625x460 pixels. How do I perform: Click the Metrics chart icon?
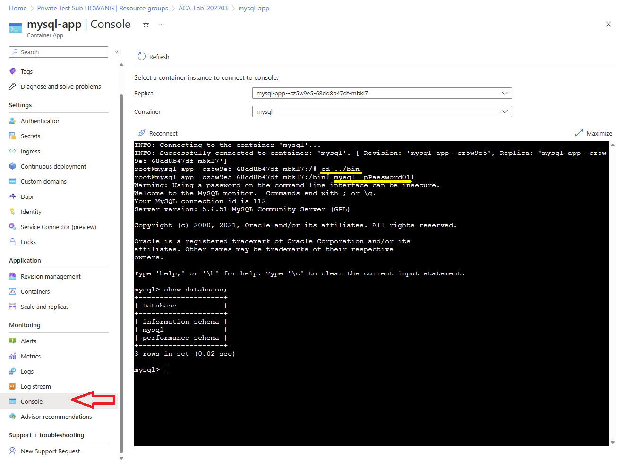[13, 356]
